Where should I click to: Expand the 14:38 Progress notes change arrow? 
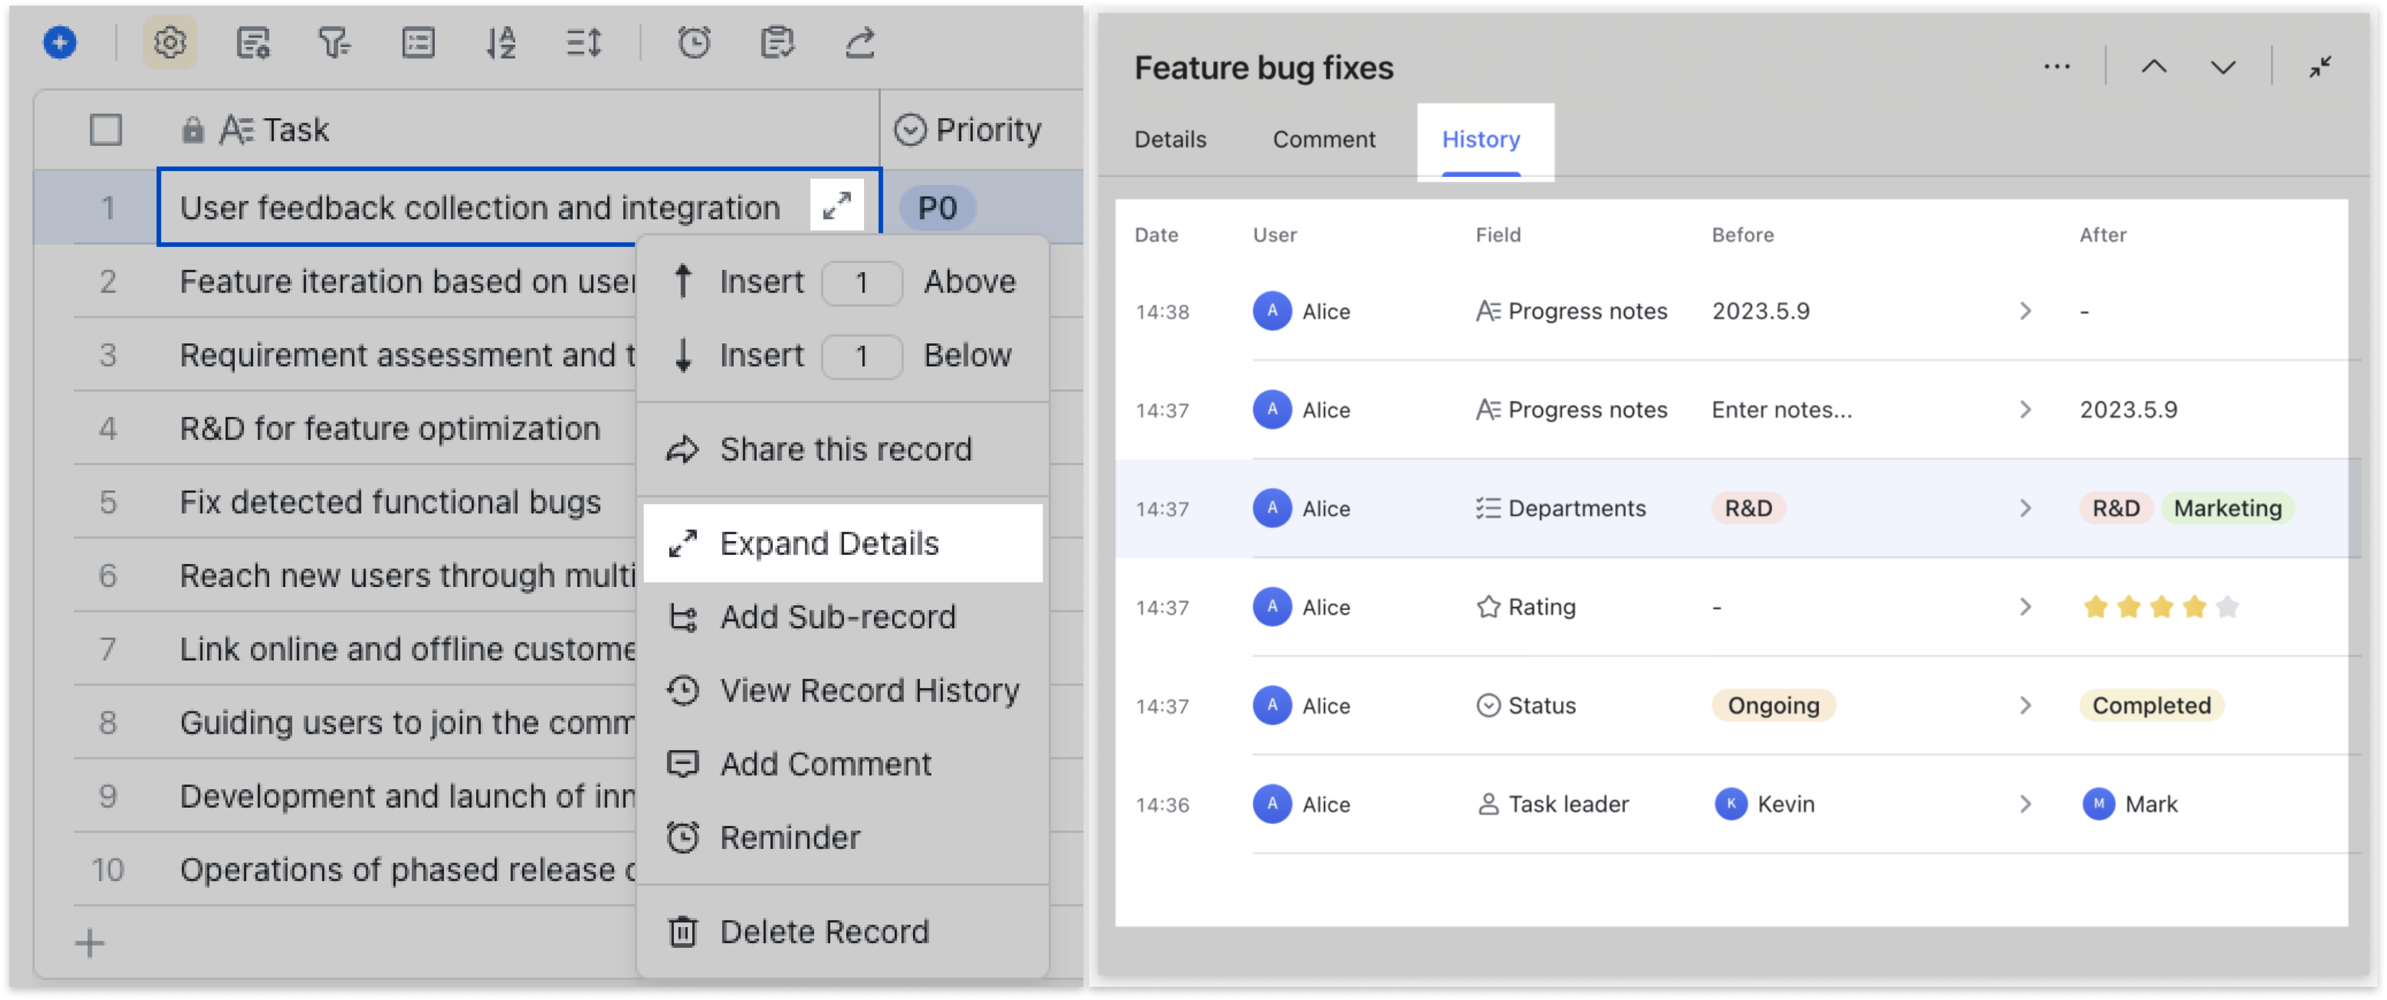click(x=2025, y=311)
